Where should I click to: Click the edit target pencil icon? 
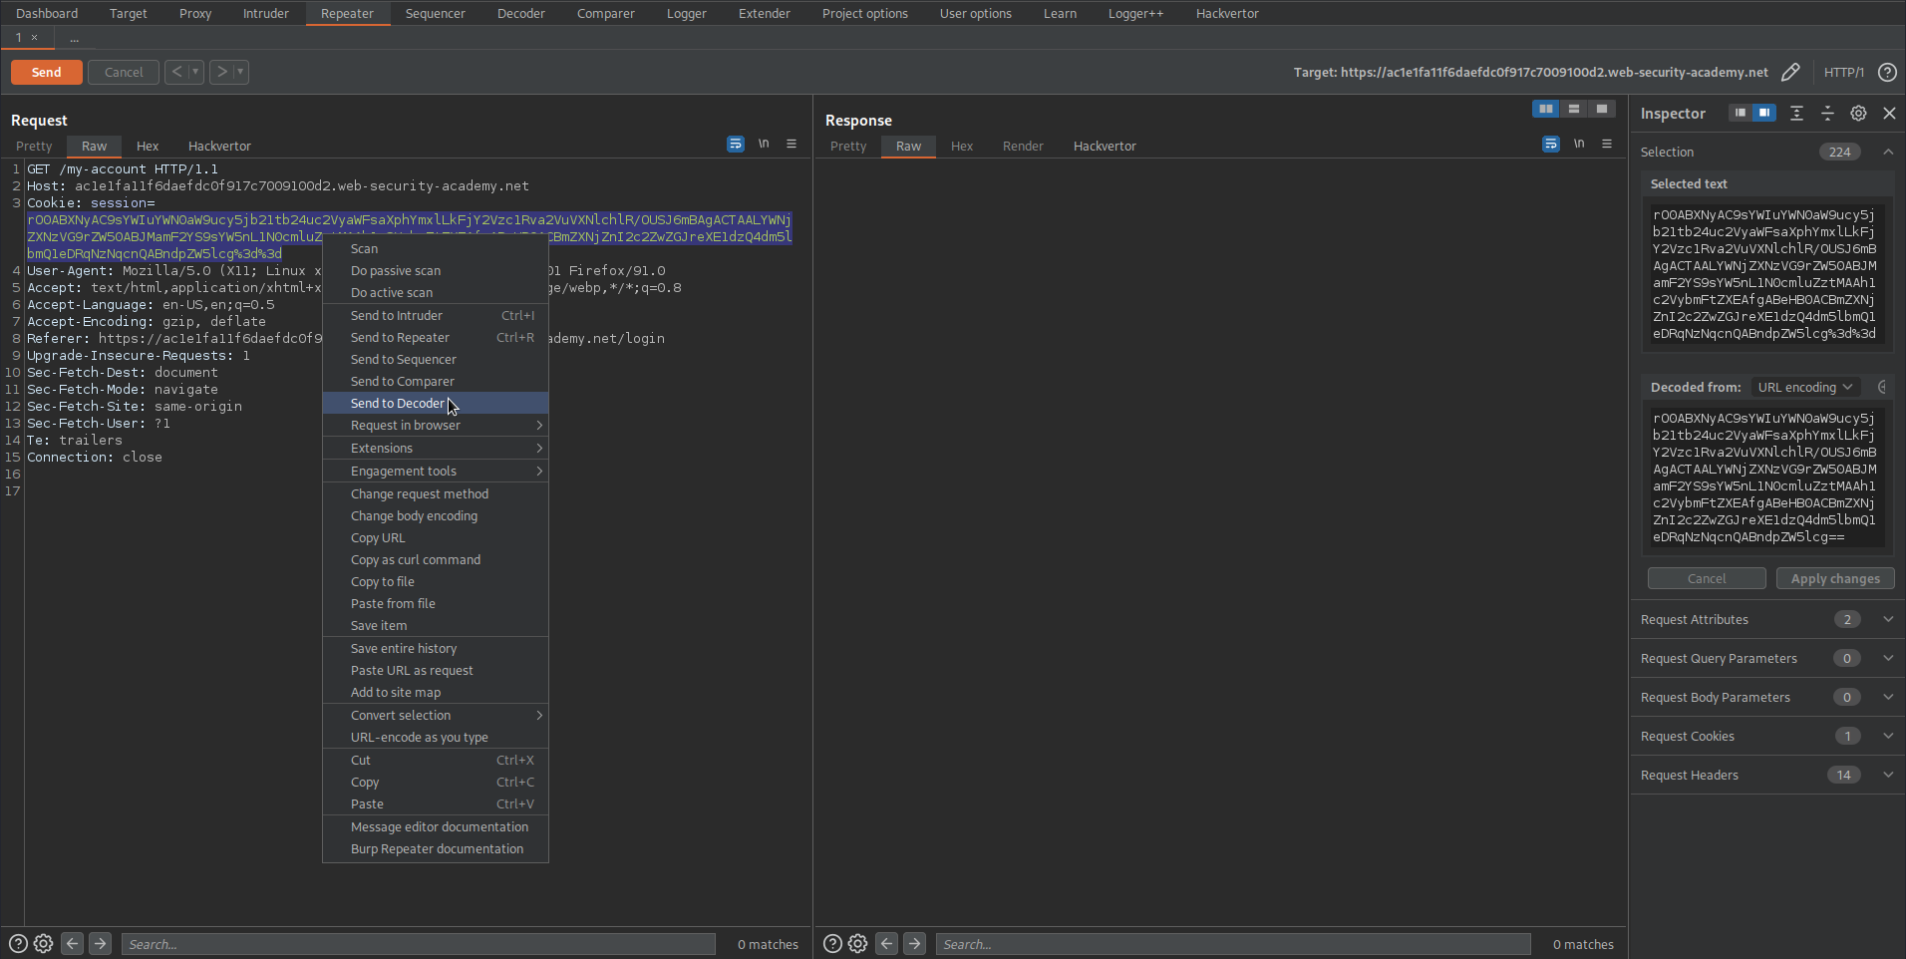1790,72
